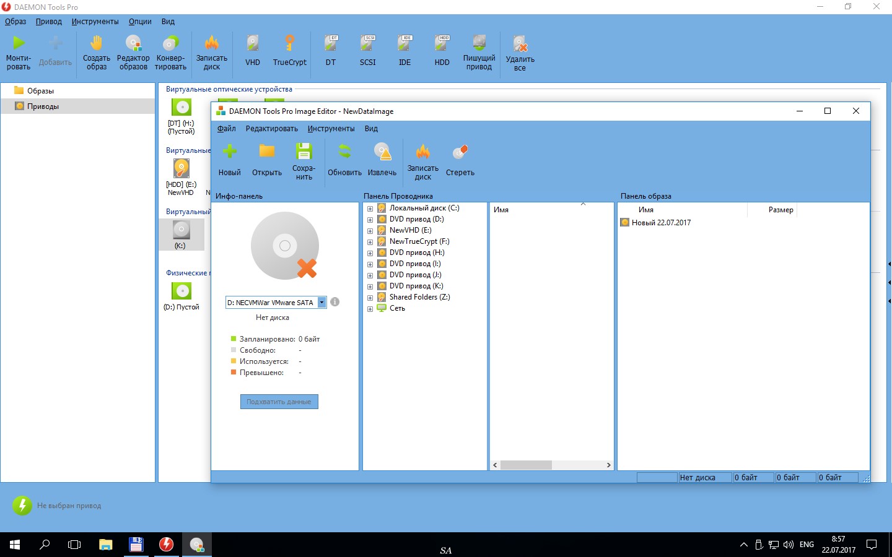Click Записать диск in Image Editor toolbar
Viewport: 892px width, 557px height.
click(423, 162)
